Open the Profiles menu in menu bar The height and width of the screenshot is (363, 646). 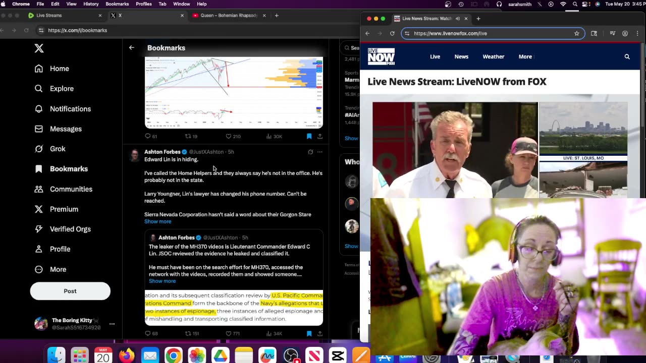[144, 4]
